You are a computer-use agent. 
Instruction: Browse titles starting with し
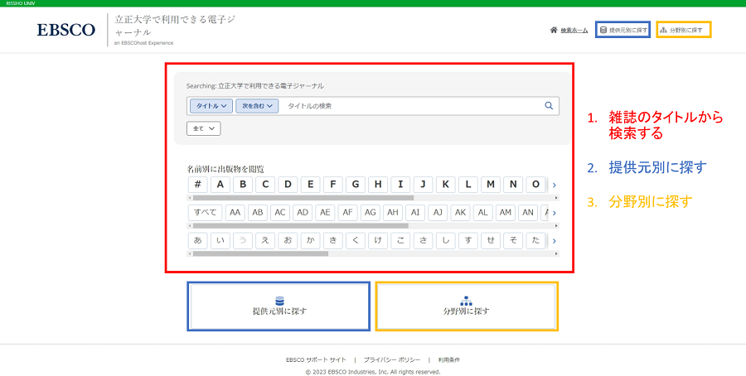click(x=445, y=240)
